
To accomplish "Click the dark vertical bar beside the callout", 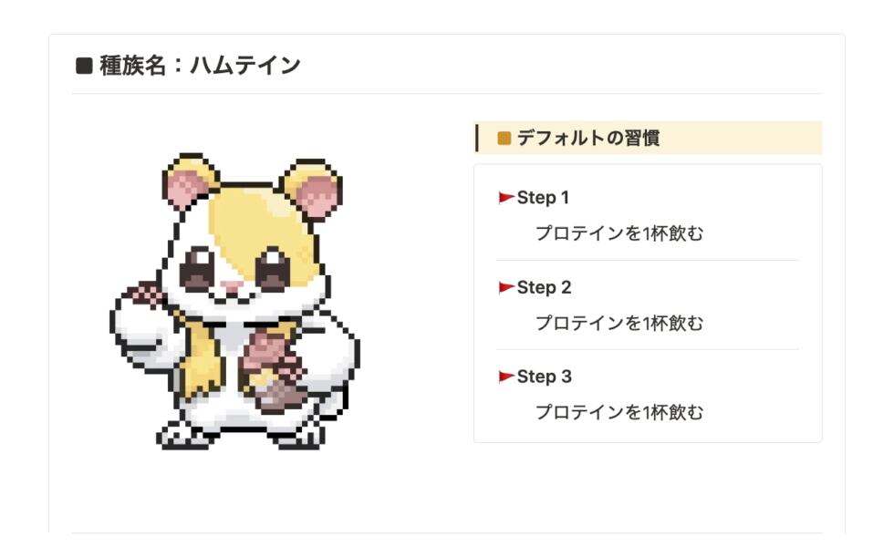I will coord(476,138).
